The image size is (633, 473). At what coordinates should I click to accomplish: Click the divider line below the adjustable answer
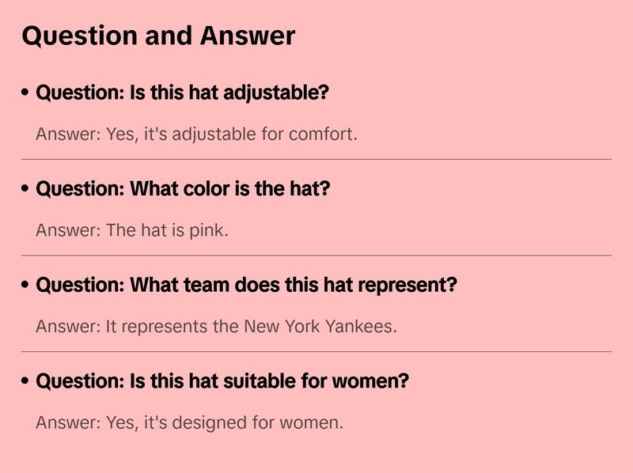tap(316, 159)
